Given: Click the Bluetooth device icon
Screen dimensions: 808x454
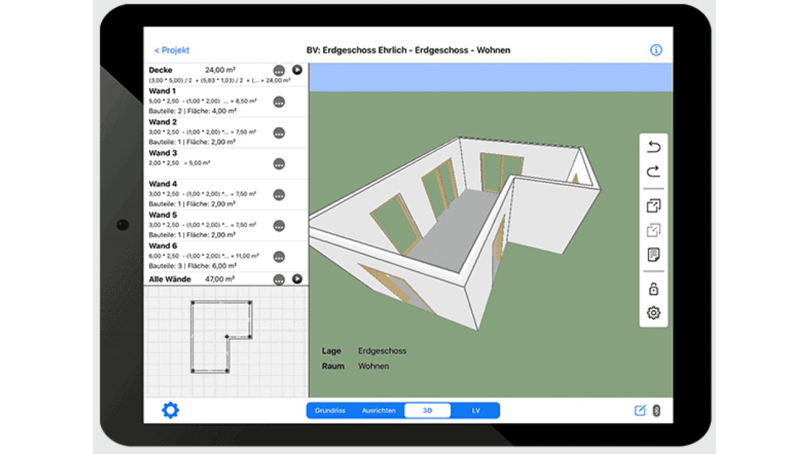Looking at the screenshot, I should pyautogui.click(x=656, y=410).
